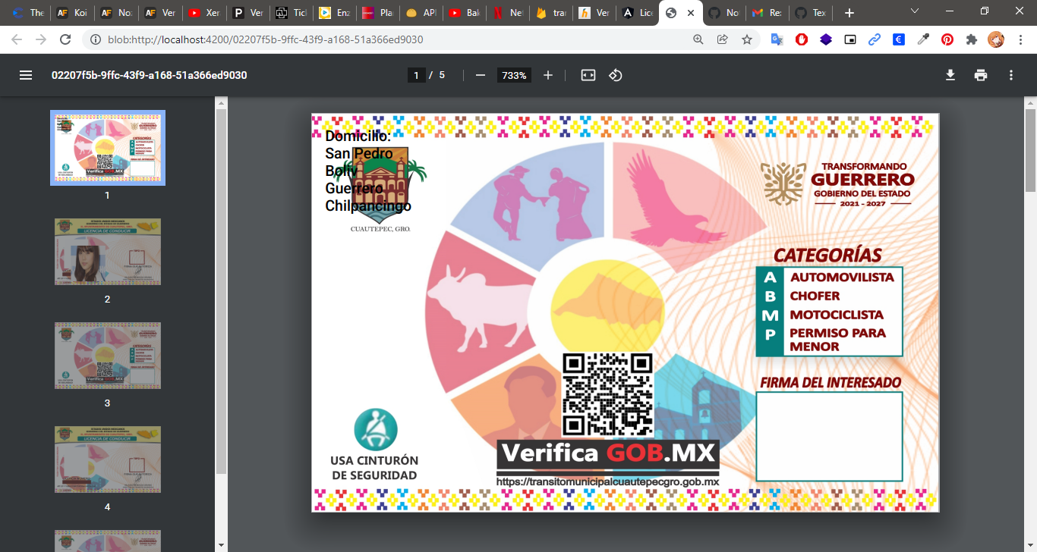Click the 'PERMISO PARA MENOR' text
Viewport: 1037px width, 552px height.
coord(837,340)
